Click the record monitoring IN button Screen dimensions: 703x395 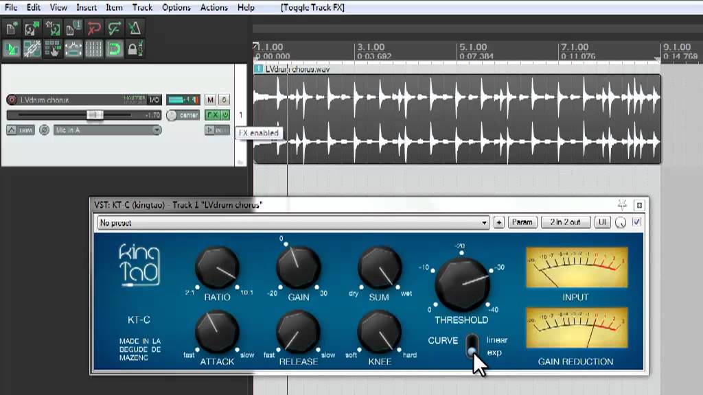[x=218, y=130]
